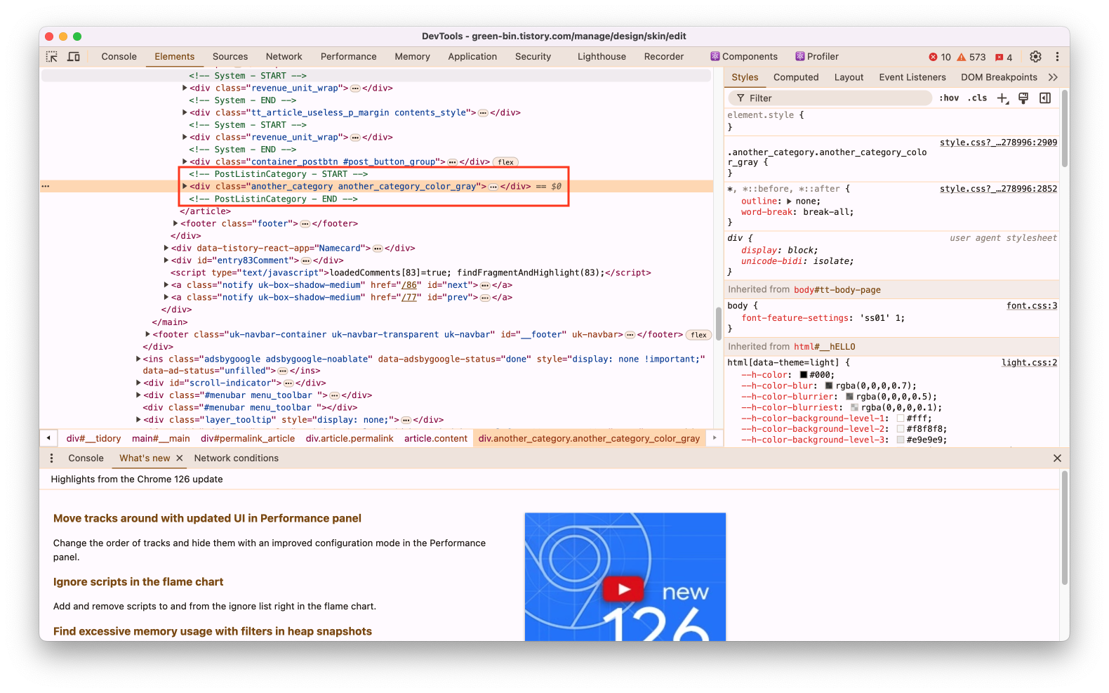The height and width of the screenshot is (693, 1109).
Task: Open style.css?_...278996:2852 source link
Action: coord(998,189)
